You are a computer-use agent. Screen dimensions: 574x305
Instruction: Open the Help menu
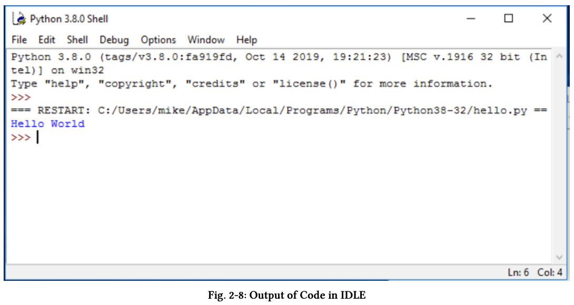tap(246, 40)
